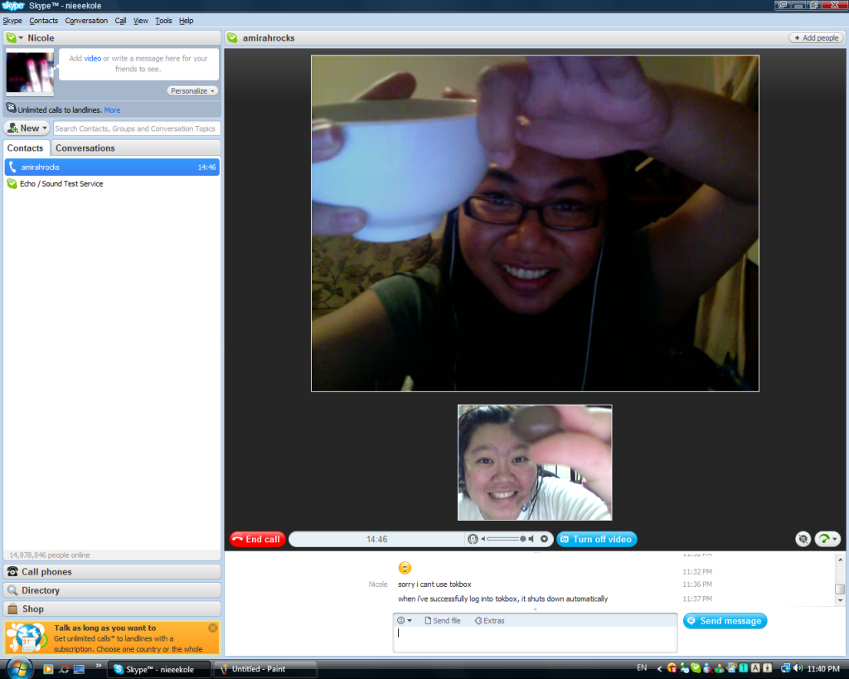The height and width of the screenshot is (679, 849).
Task: Open the View menu
Action: pos(141,21)
